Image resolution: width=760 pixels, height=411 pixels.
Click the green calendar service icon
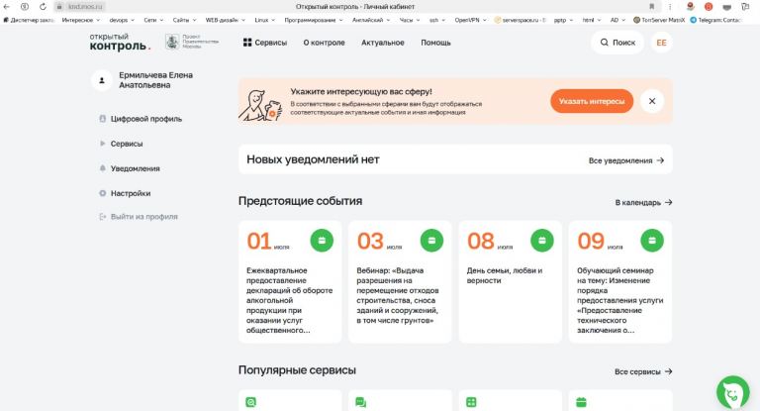click(x=581, y=402)
